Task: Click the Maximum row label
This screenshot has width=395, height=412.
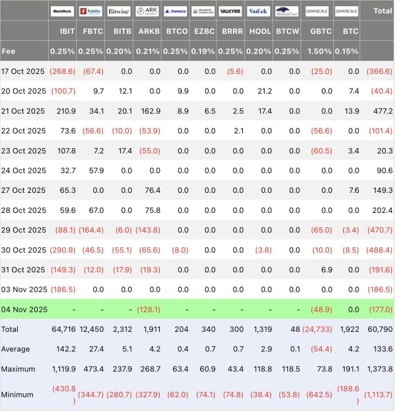Action: (x=18, y=369)
